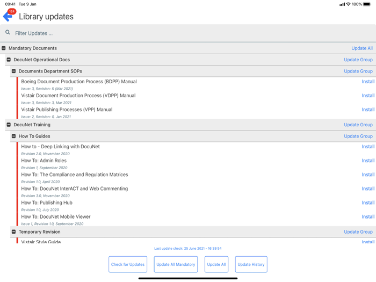Install Boeing Document Production Process Manual
Viewport: 376px width, 282px height.
pos(368,82)
